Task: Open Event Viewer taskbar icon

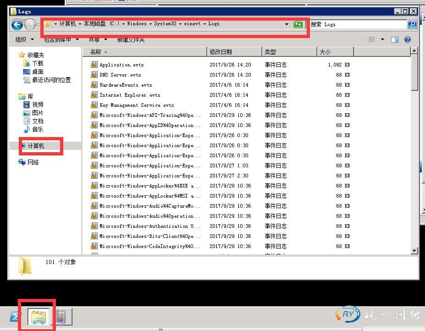Action: tap(61, 316)
